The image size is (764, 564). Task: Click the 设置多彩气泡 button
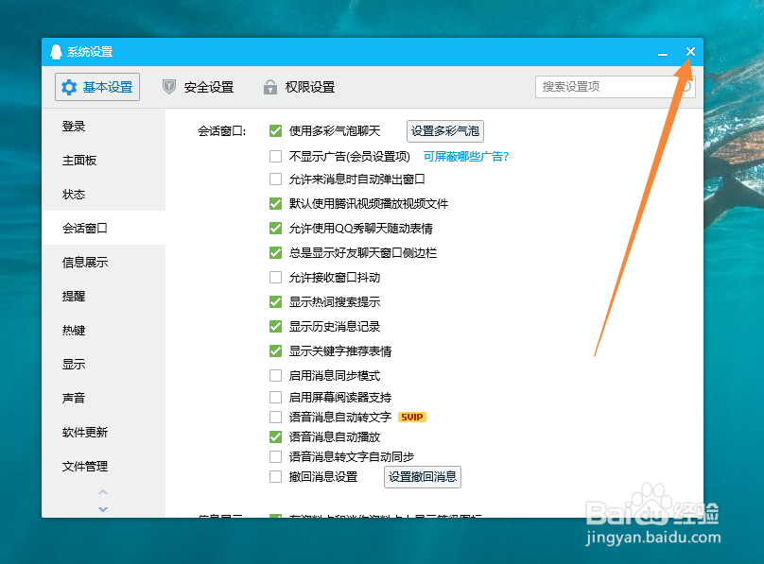coord(444,131)
